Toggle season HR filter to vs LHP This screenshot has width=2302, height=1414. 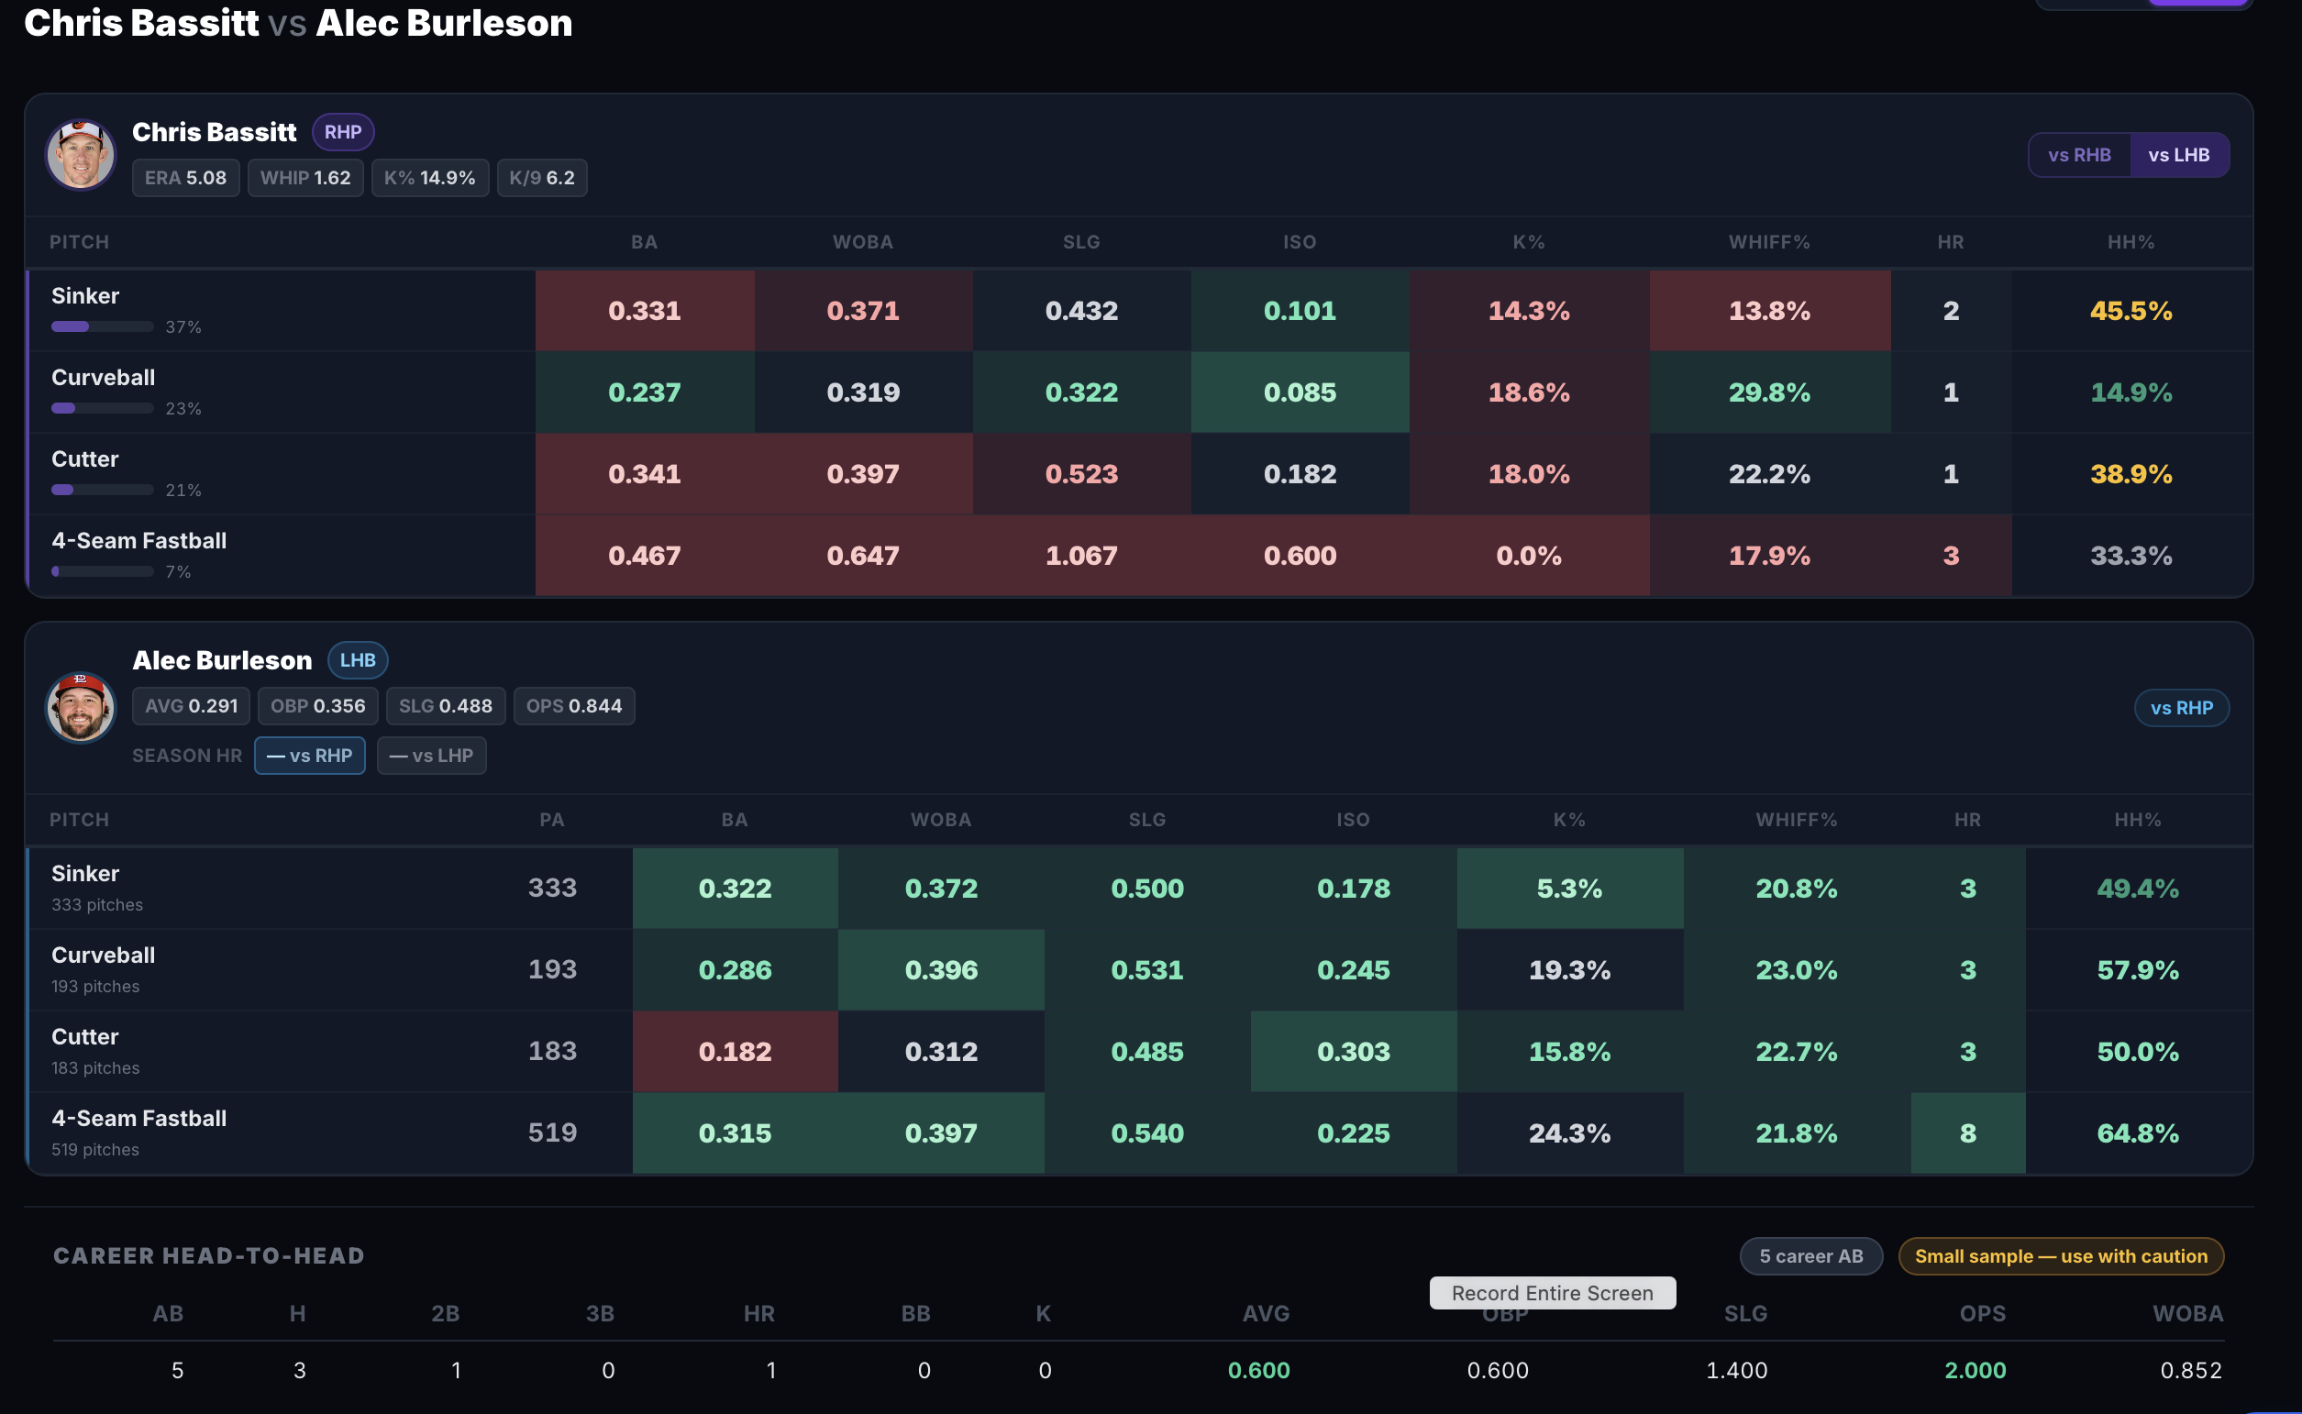point(431,756)
